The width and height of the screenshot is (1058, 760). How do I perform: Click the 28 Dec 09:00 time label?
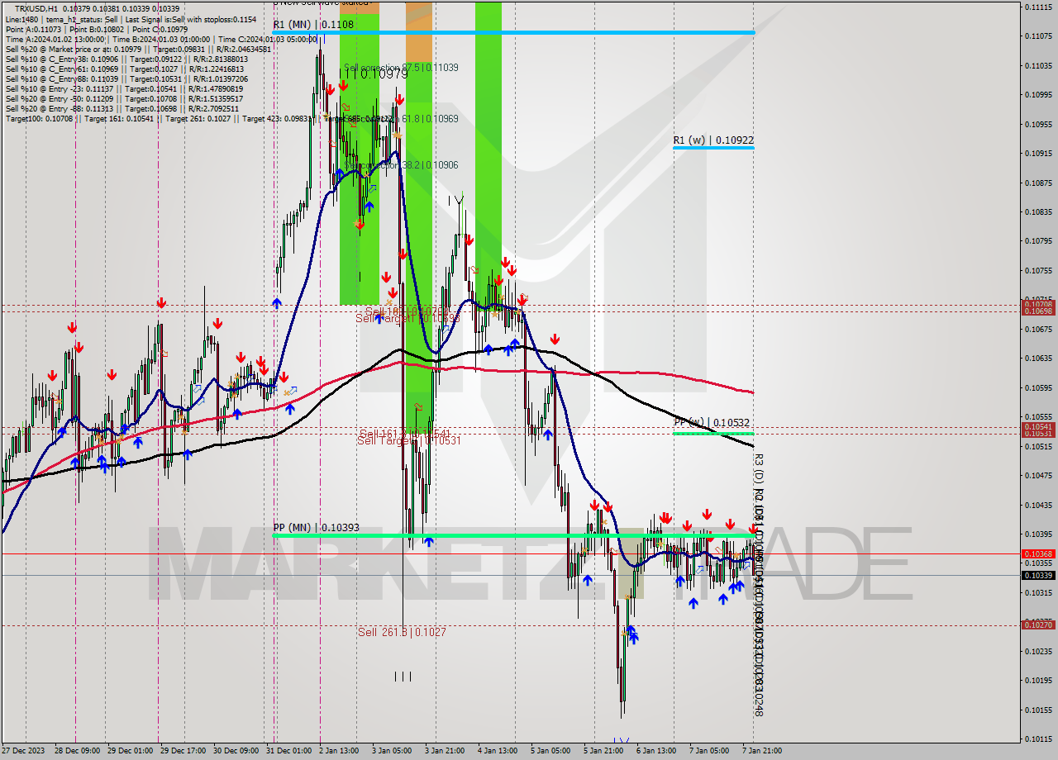point(78,751)
